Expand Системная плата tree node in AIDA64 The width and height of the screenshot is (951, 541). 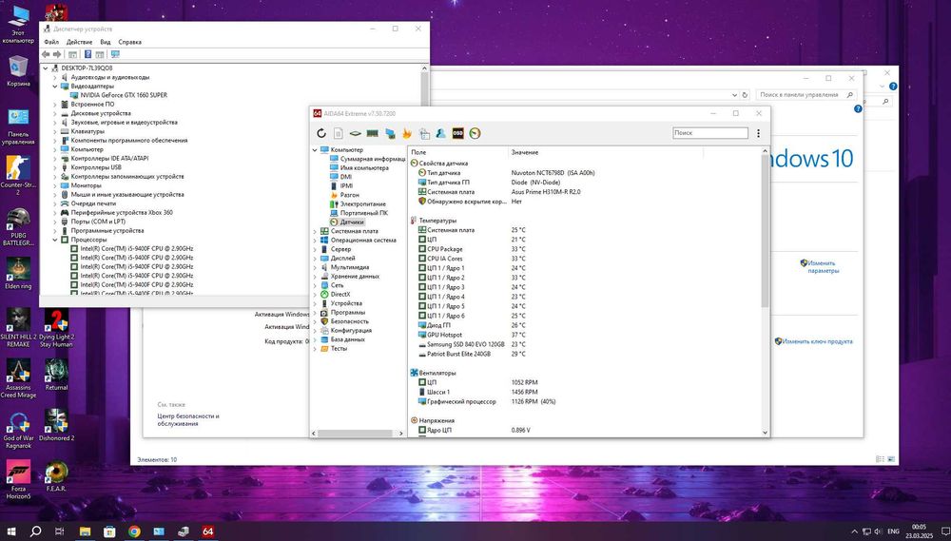(x=315, y=231)
